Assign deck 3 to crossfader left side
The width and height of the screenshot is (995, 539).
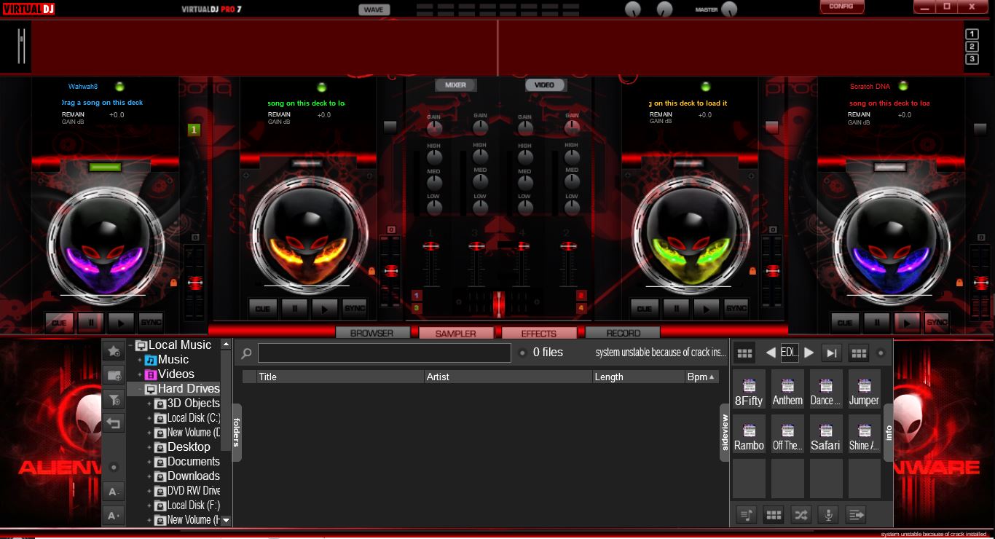point(417,308)
